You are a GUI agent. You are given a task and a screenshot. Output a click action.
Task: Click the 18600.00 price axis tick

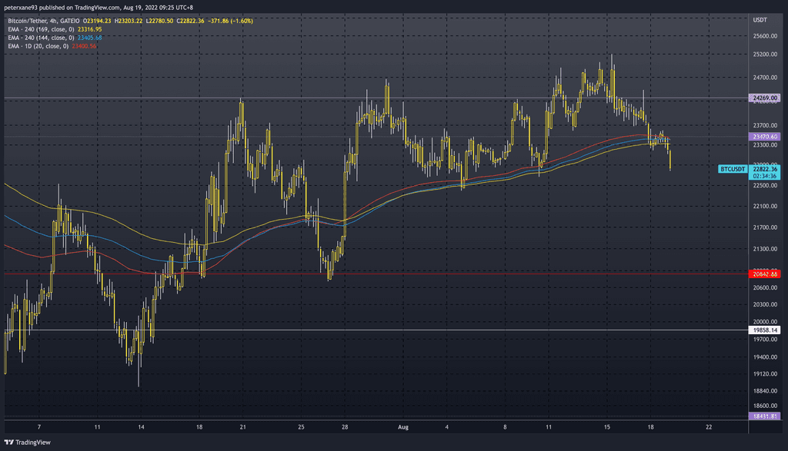[x=765, y=406]
